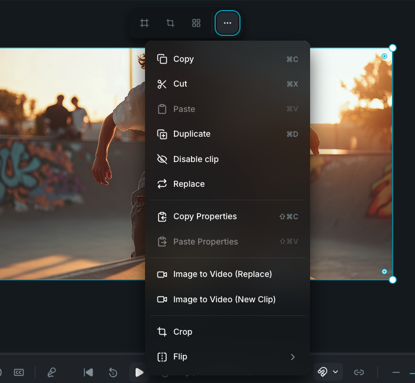Open the Flip submenu
The image size is (415, 383).
pyautogui.click(x=228, y=357)
